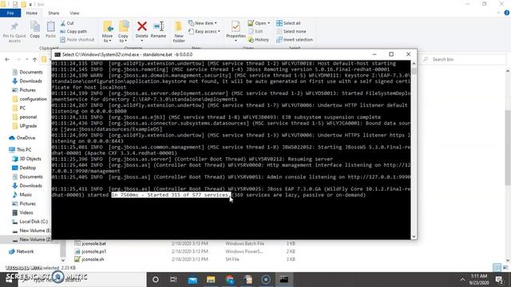The image size is (511, 287).
Task: Go up one folder level
Action: (x=34, y=59)
